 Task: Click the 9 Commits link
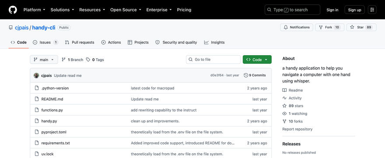point(255,75)
